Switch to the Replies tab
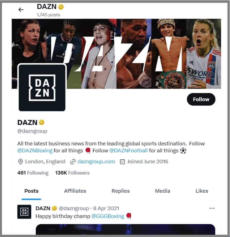 [x=121, y=191]
